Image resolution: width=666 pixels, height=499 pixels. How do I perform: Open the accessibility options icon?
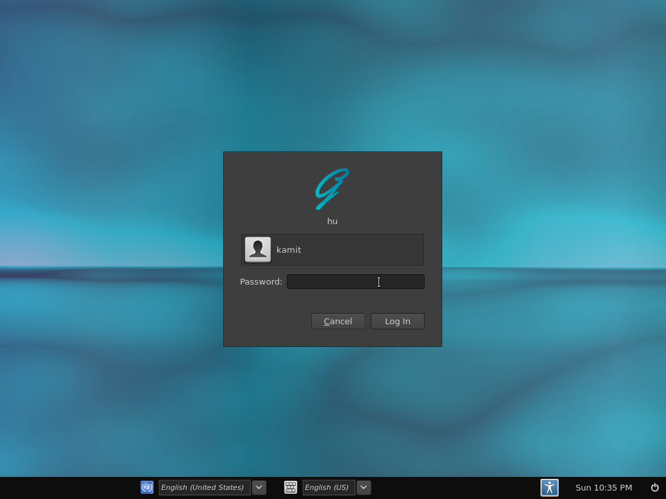pyautogui.click(x=549, y=487)
